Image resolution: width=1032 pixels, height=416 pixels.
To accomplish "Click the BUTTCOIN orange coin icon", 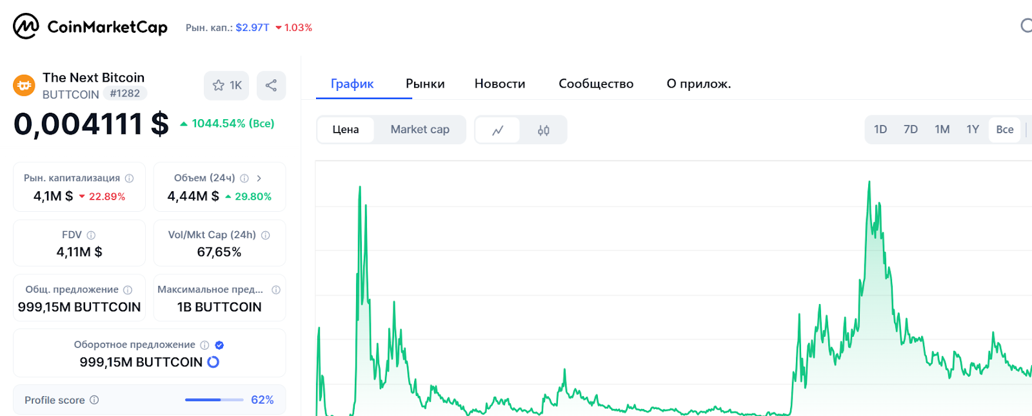I will pos(24,86).
